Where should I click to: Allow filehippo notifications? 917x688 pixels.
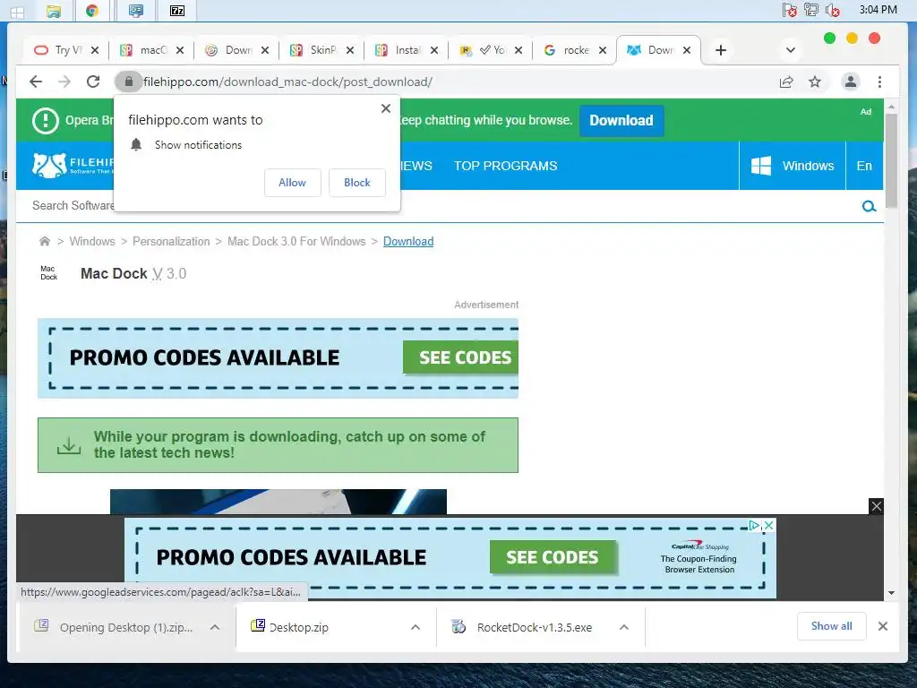click(293, 183)
